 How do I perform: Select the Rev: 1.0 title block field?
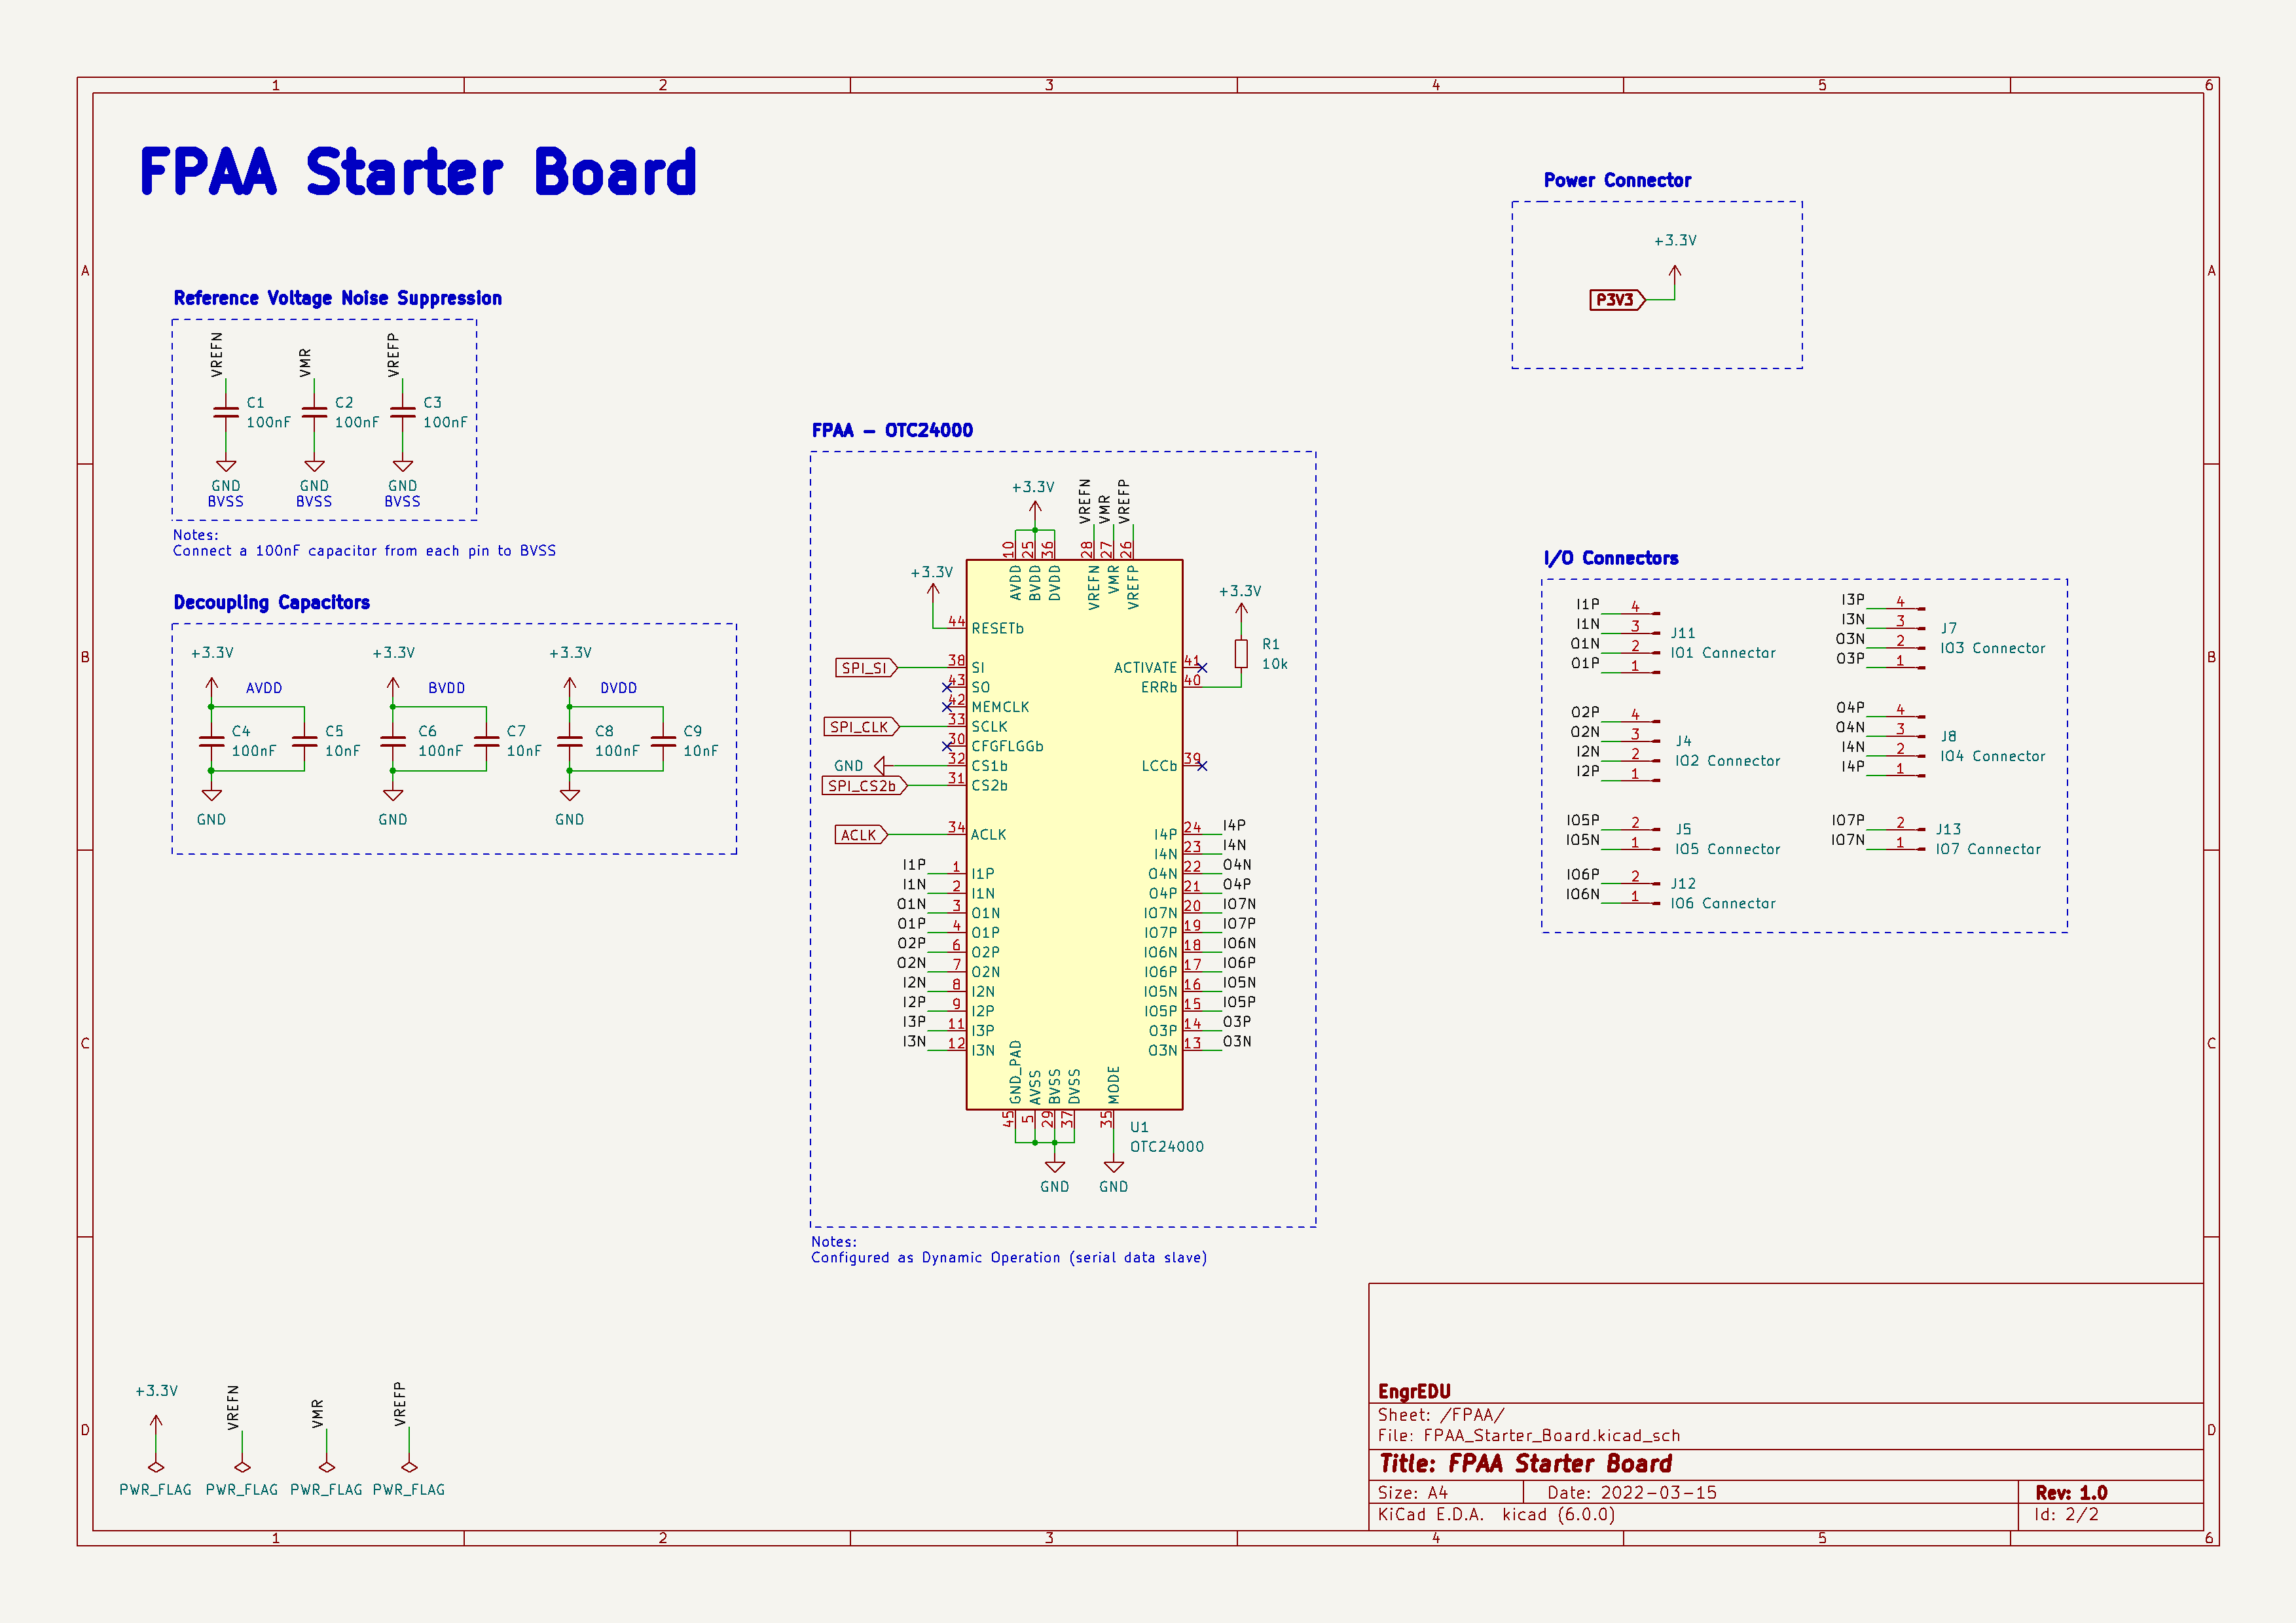click(x=2071, y=1492)
